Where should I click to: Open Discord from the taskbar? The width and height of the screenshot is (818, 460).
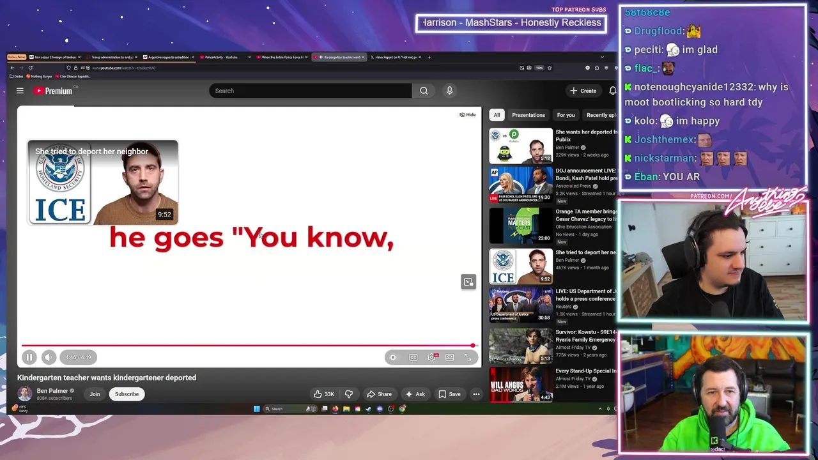(x=380, y=409)
